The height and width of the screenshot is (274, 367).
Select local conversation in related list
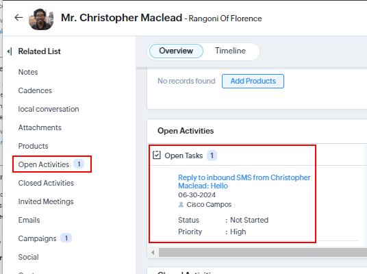(49, 109)
